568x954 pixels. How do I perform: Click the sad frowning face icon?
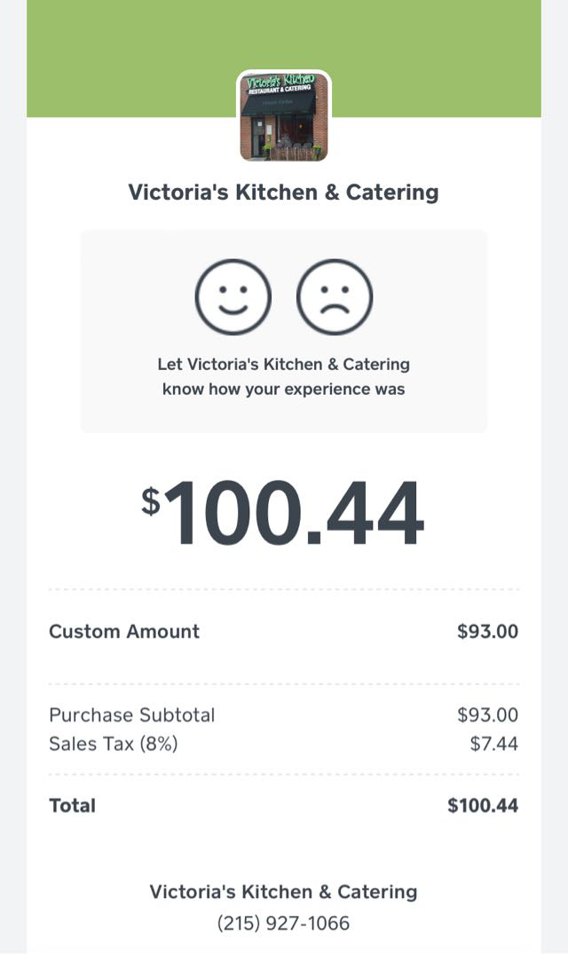tap(335, 297)
